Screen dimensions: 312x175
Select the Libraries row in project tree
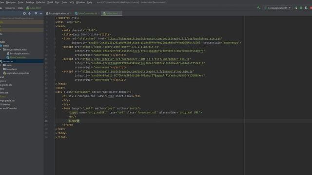click(5, 105)
